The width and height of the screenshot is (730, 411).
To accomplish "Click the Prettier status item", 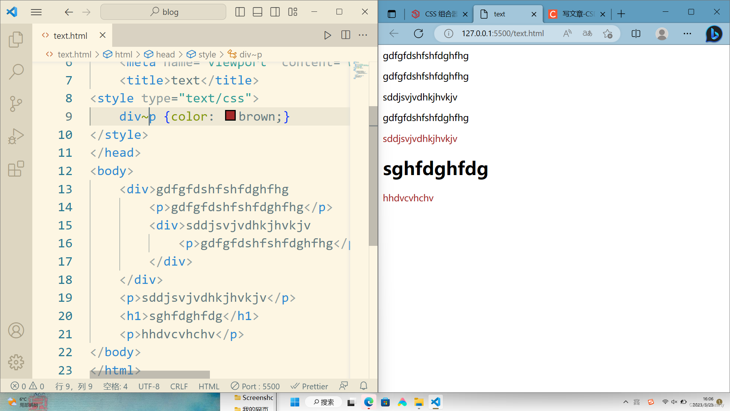I will tap(309, 386).
